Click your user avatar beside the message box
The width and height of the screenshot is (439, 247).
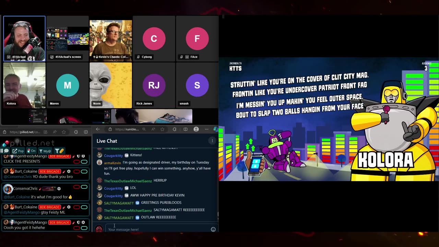(x=99, y=229)
